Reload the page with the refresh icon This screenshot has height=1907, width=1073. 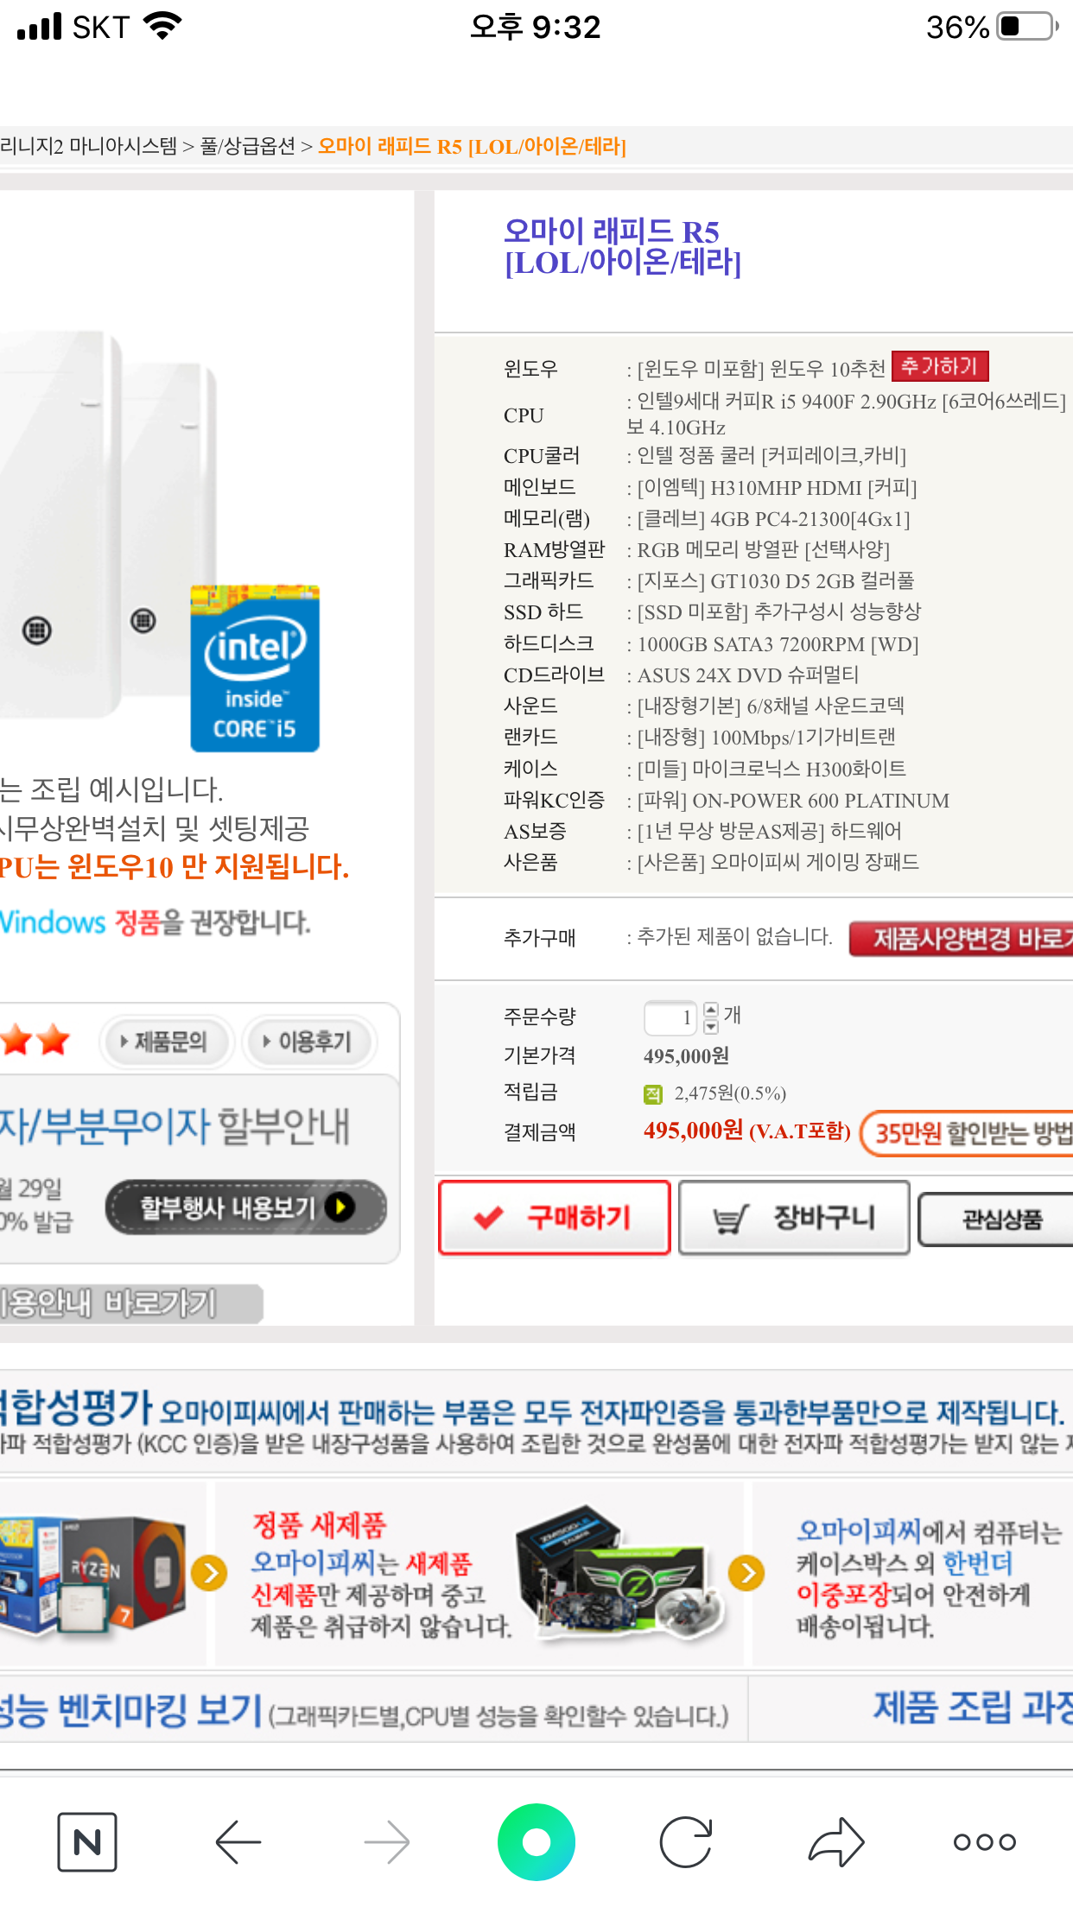click(x=686, y=1842)
